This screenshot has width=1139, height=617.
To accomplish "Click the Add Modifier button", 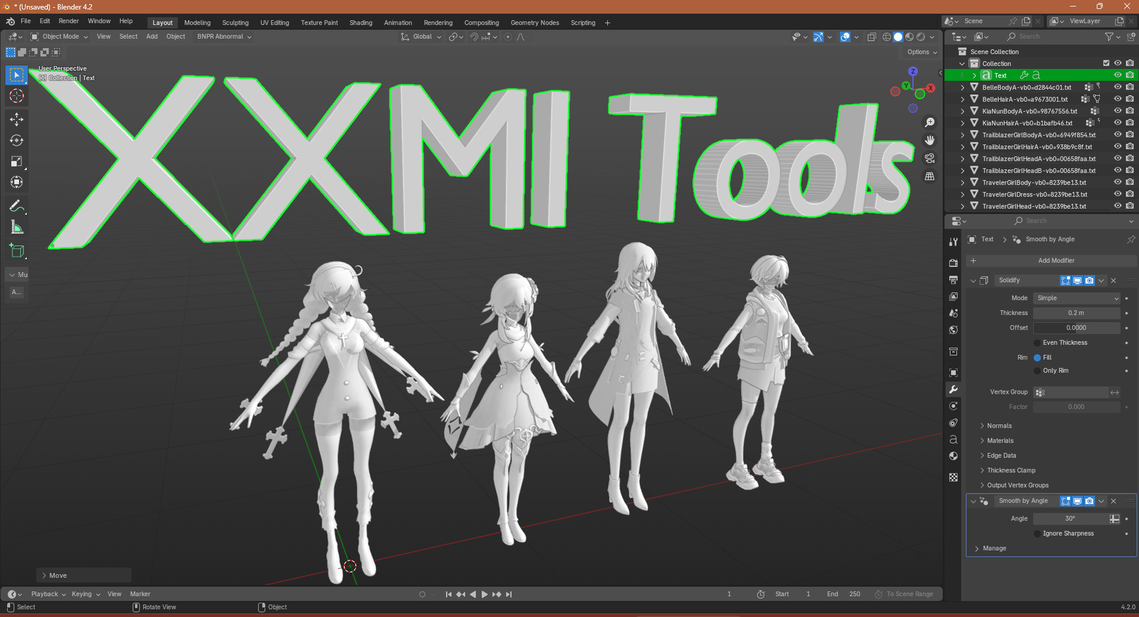I will 1056,260.
